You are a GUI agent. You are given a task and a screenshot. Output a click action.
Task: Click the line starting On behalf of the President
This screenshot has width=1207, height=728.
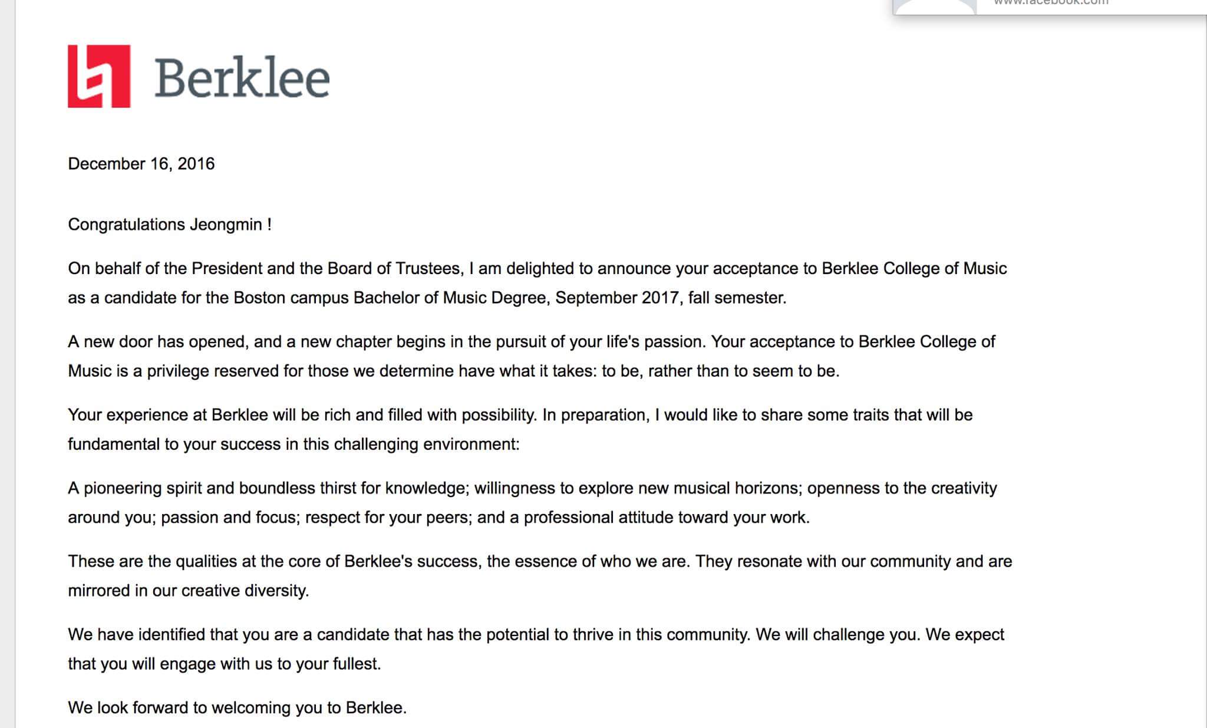click(x=537, y=269)
